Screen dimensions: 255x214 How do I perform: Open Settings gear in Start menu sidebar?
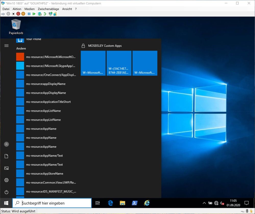(6, 180)
